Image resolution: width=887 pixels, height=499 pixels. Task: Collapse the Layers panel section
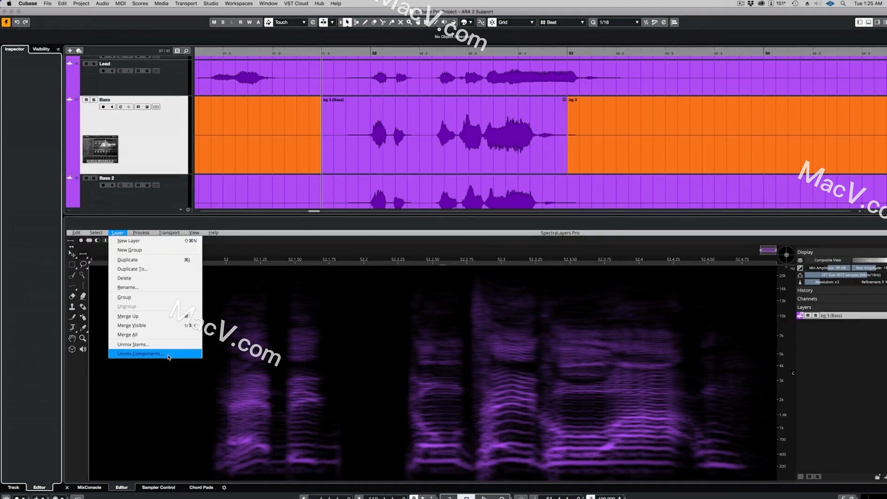pos(804,307)
